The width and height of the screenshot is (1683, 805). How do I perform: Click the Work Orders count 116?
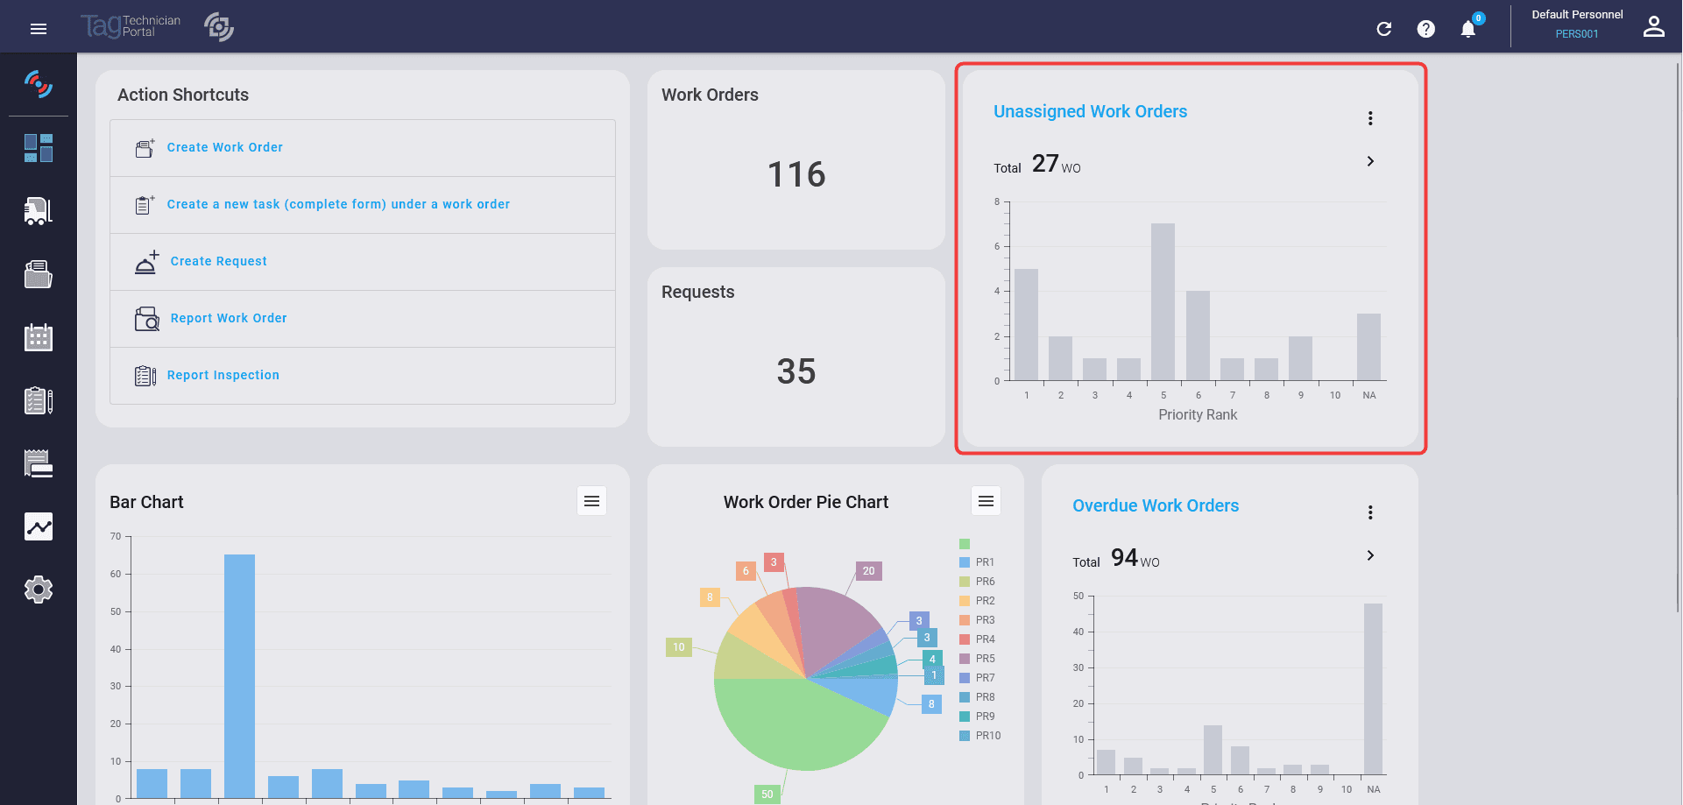coord(796,174)
